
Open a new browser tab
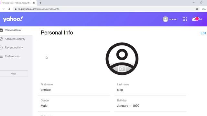(x=40, y=3)
